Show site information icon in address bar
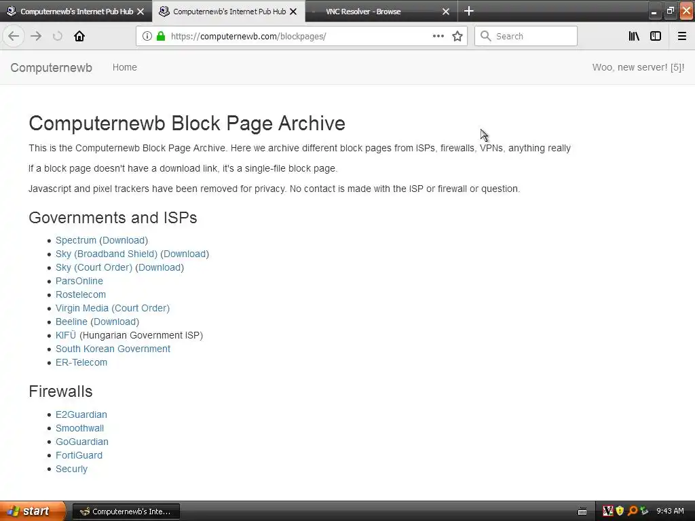This screenshot has width=695, height=521. point(147,36)
